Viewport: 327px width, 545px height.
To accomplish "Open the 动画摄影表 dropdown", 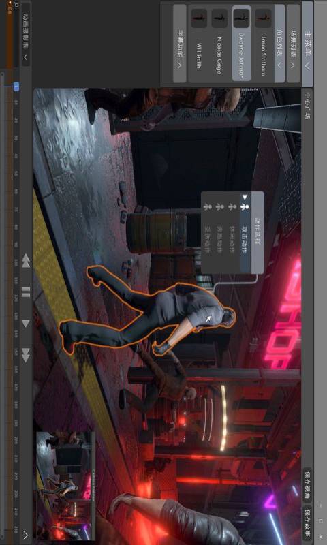I will coord(26,35).
